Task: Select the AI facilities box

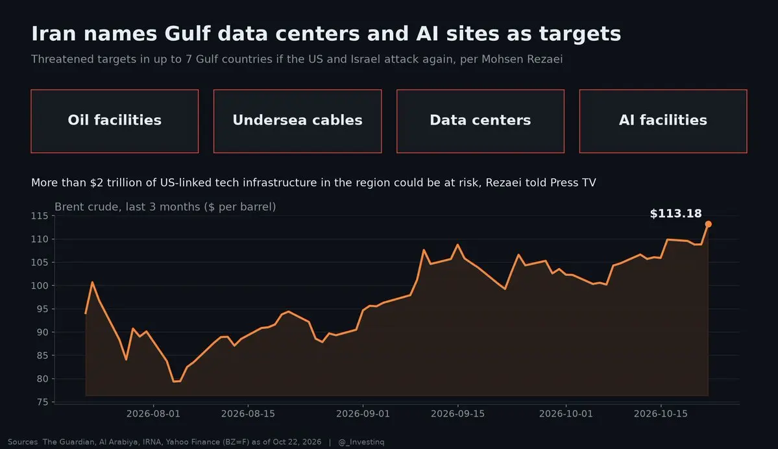Action: pos(663,121)
